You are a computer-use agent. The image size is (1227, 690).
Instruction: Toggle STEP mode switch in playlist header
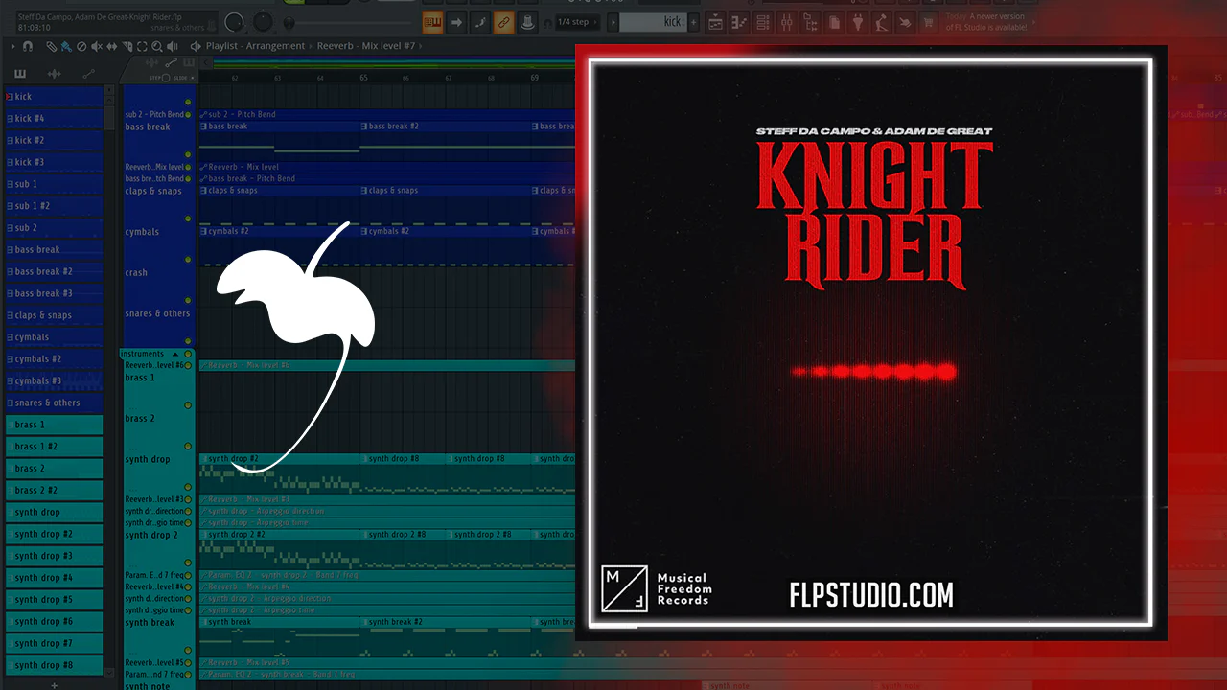165,78
